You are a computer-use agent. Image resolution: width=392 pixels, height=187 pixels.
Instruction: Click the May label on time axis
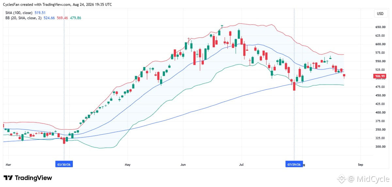coord(128,165)
